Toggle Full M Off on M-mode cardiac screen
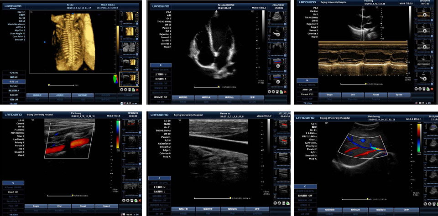 click(x=307, y=99)
